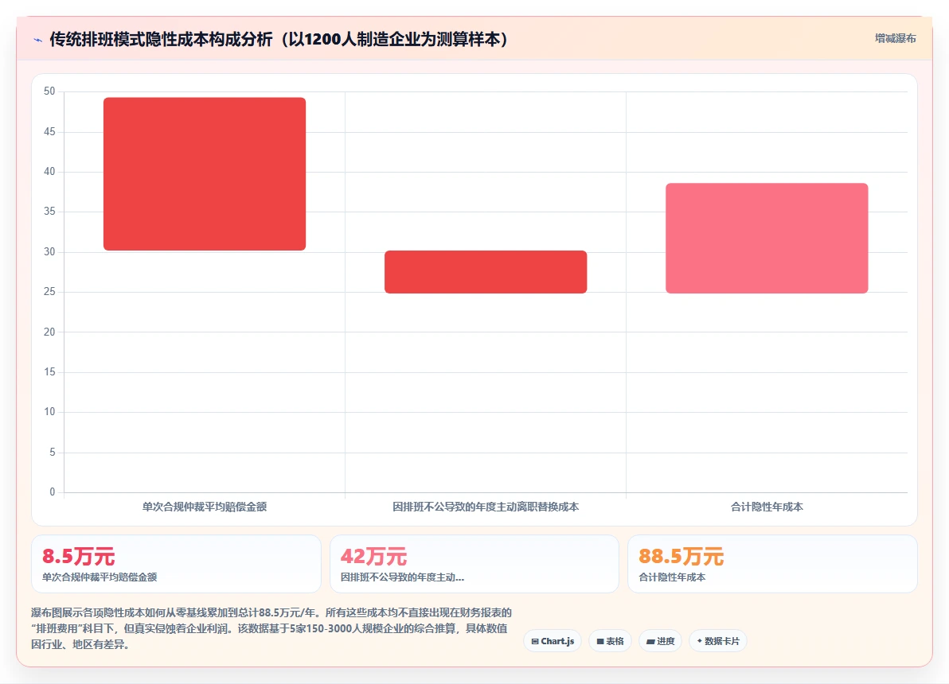Click the y-axis value 50
The image size is (949, 684).
49,91
